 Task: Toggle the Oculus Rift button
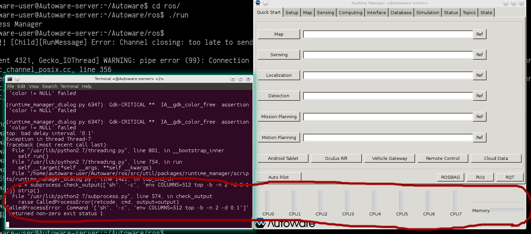336,159
